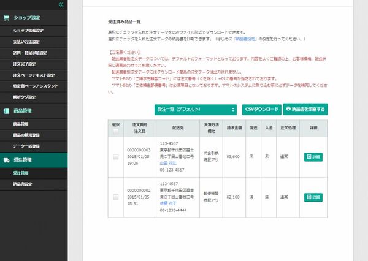368x261 pixels.
Task: Tick the select-all checkbox in the 選択 header
Action: [115, 132]
